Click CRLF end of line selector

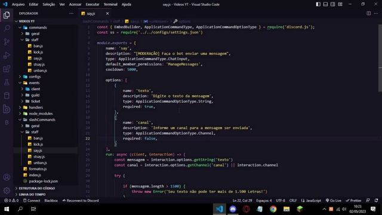tap(293, 201)
